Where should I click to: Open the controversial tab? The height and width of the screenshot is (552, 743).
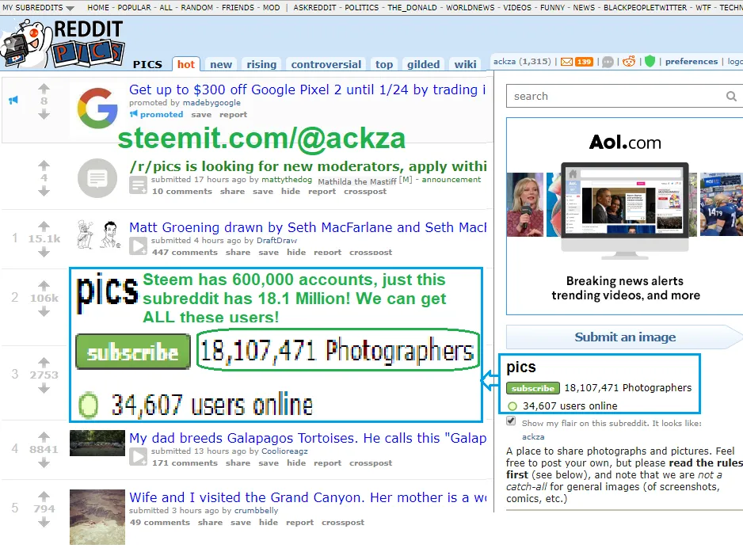pyautogui.click(x=326, y=64)
